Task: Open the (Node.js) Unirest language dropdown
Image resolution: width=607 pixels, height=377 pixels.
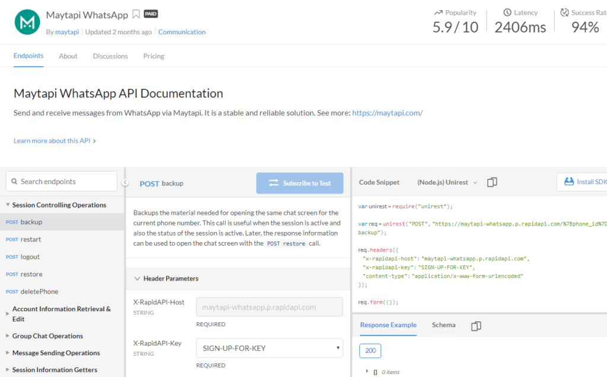Action: pyautogui.click(x=447, y=182)
